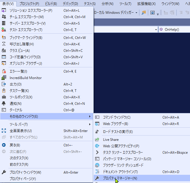Click the サーバー エクスプローラー server icon
The image size is (190, 183).
click(4, 23)
